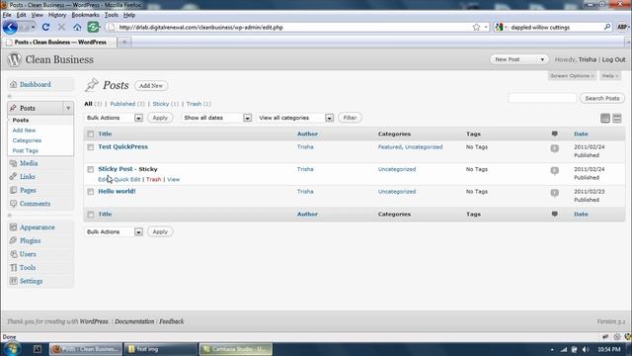Go to the browser home icon
The width and height of the screenshot is (632, 356).
pos(77,27)
